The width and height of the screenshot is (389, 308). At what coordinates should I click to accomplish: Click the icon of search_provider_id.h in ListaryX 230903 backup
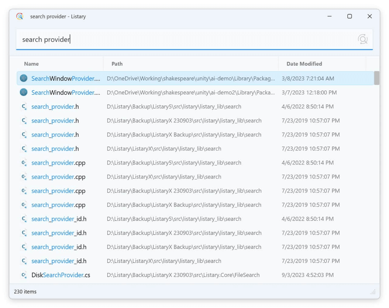[24, 233]
